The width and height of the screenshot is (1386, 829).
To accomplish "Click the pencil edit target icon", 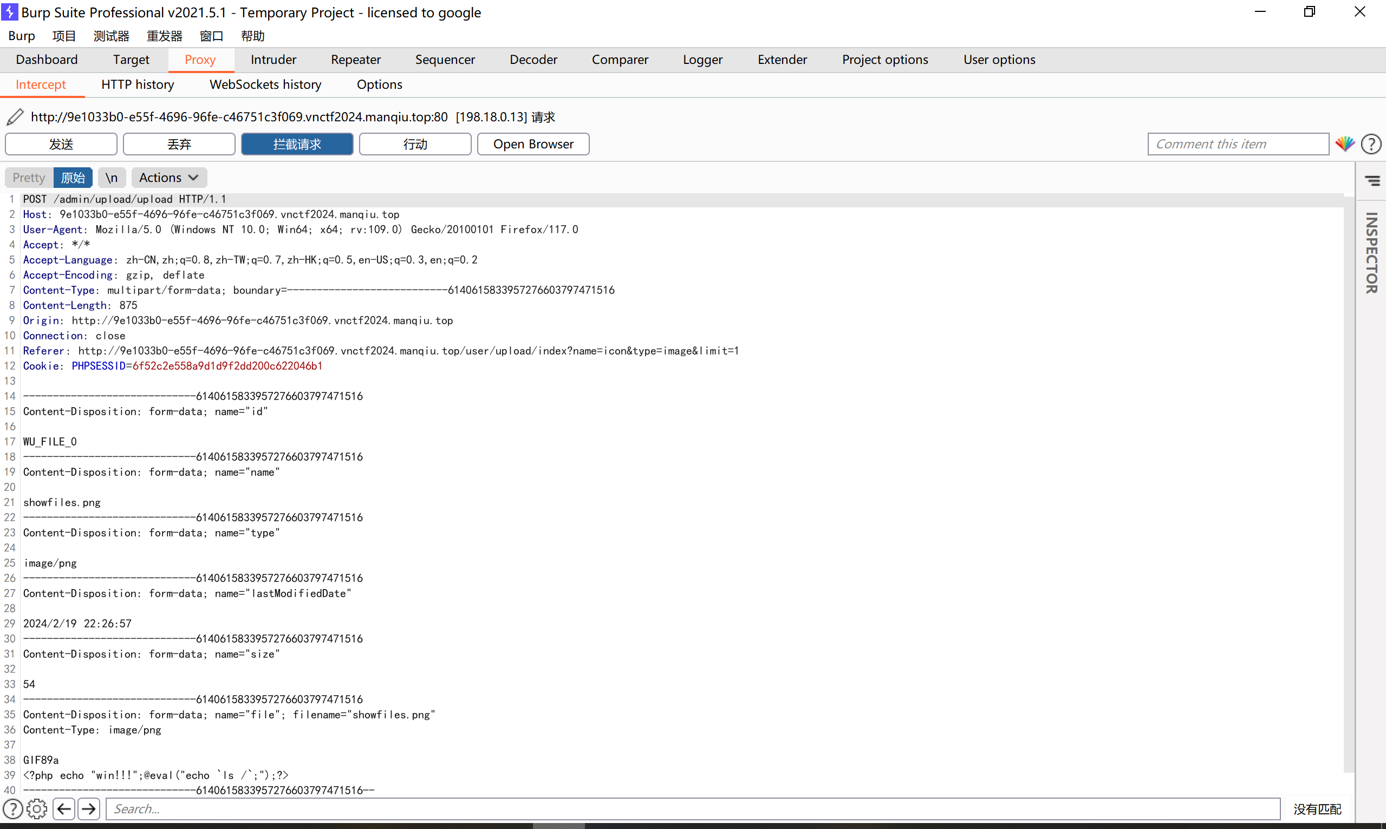I will pyautogui.click(x=15, y=117).
